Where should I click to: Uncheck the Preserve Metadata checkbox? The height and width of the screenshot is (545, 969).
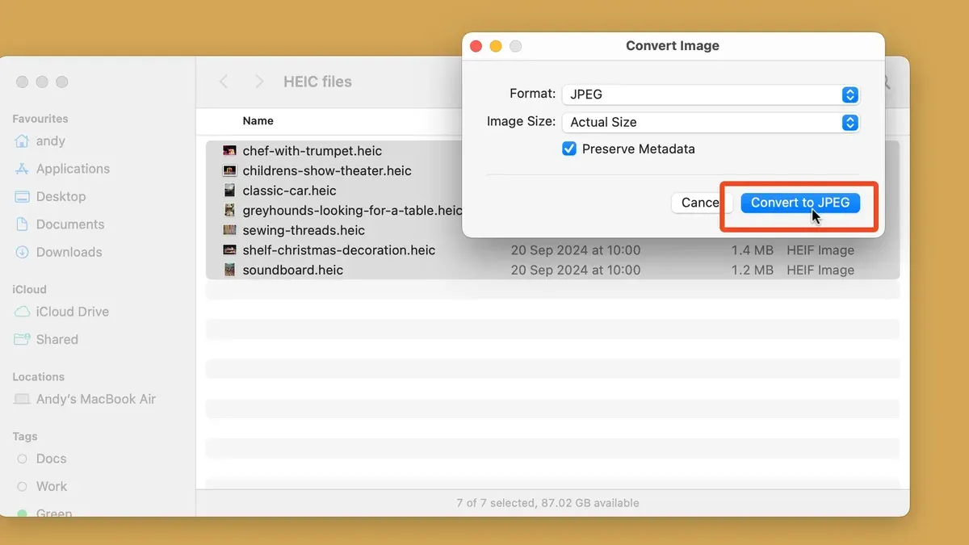tap(569, 149)
